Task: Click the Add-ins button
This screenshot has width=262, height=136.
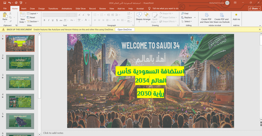Action: pos(236,17)
